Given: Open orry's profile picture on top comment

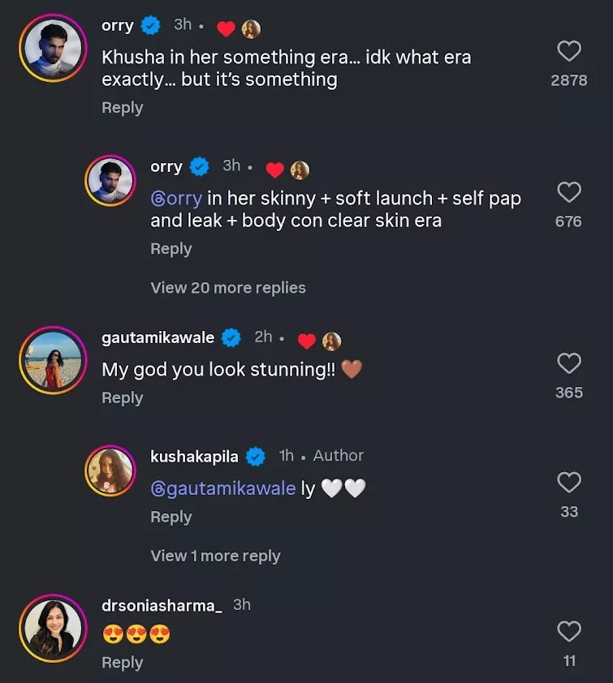Looking at the screenshot, I should coord(53,48).
